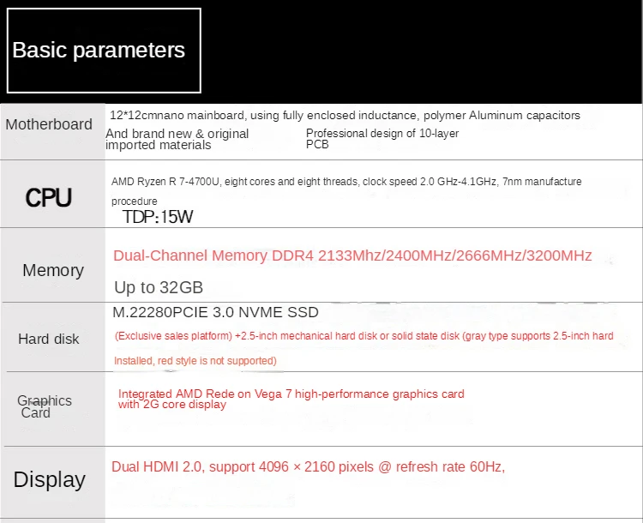Click the Professional design of 10-layer PCB text

(382, 139)
